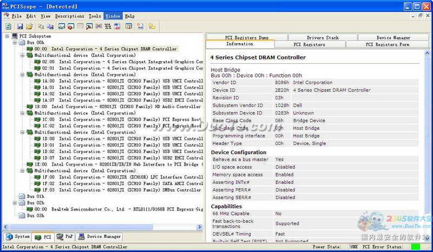
Task: Click the bus icon beside Bus 01h
Action: click(22, 196)
